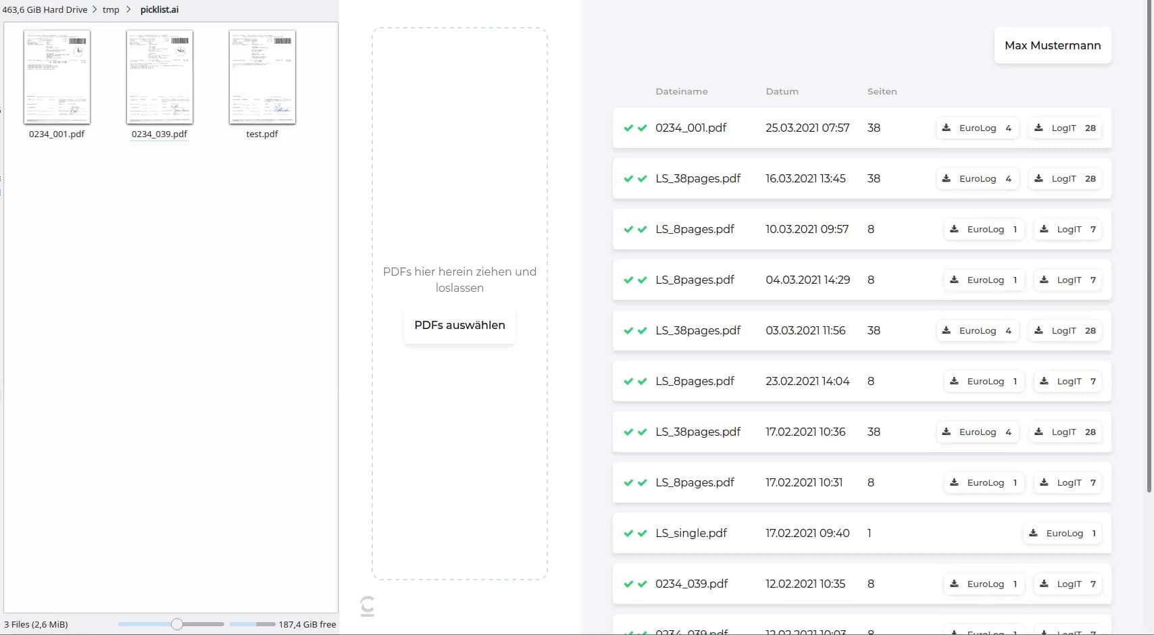This screenshot has height=635, width=1154.
Task: Download LogIT for 0234_039.pdf dated 12.02.2021 10:35
Action: [1068, 584]
